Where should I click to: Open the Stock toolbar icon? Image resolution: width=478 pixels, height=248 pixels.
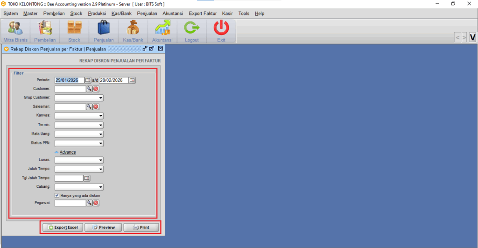[74, 29]
